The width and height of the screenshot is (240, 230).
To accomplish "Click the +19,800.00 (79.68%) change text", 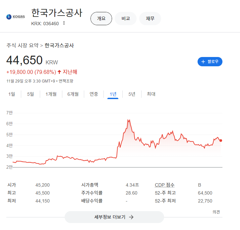I will coord(31,72).
